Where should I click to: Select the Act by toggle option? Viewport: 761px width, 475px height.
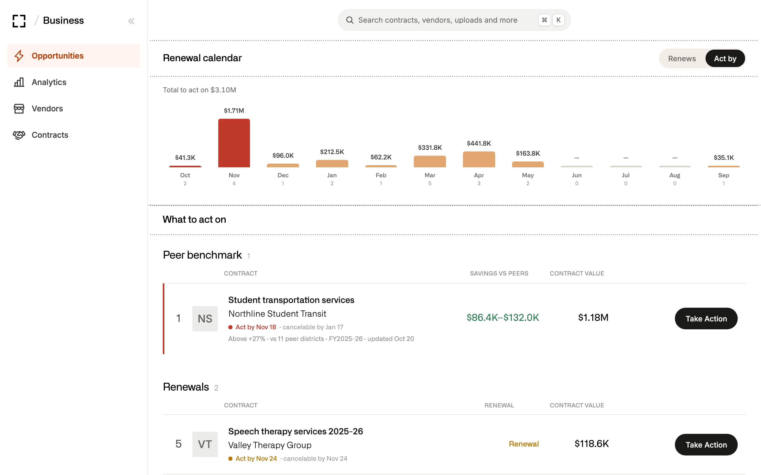point(725,58)
